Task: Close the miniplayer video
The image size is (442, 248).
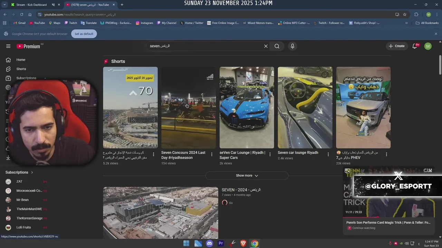Action: 430,170
